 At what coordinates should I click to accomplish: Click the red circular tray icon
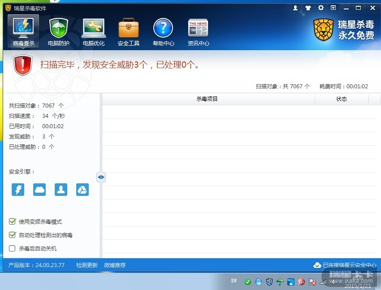pyautogui.click(x=302, y=282)
